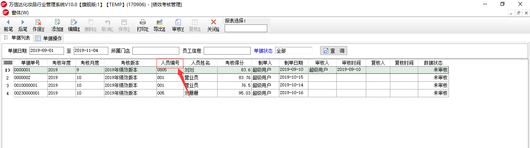Click the 制单日期 column header
The image size is (530, 148).
(294, 63)
